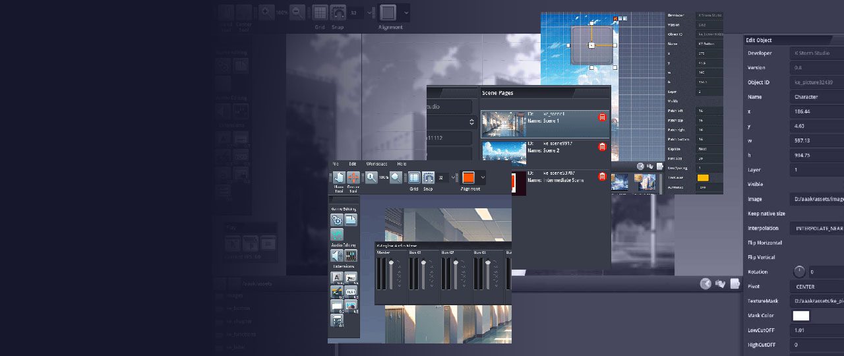The width and height of the screenshot is (844, 356).
Task: Click the white Mask Color swatch
Action: click(x=800, y=316)
